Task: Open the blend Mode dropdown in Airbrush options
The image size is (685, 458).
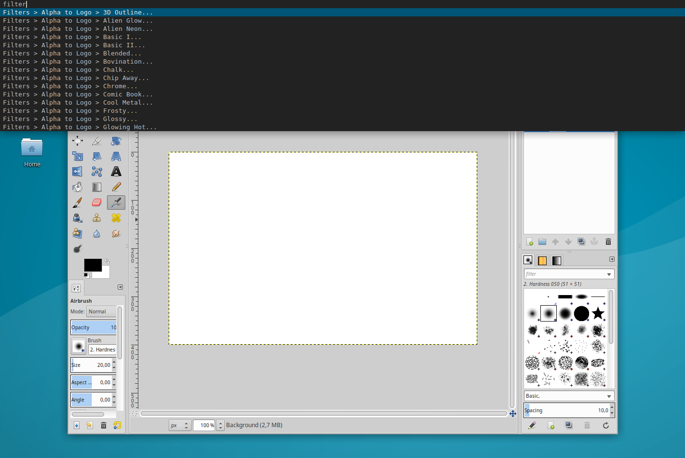Action: 101,311
